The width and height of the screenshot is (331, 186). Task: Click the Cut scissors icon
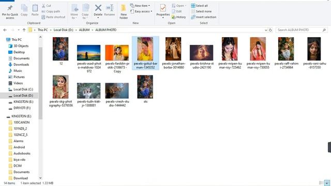coord(43,6)
